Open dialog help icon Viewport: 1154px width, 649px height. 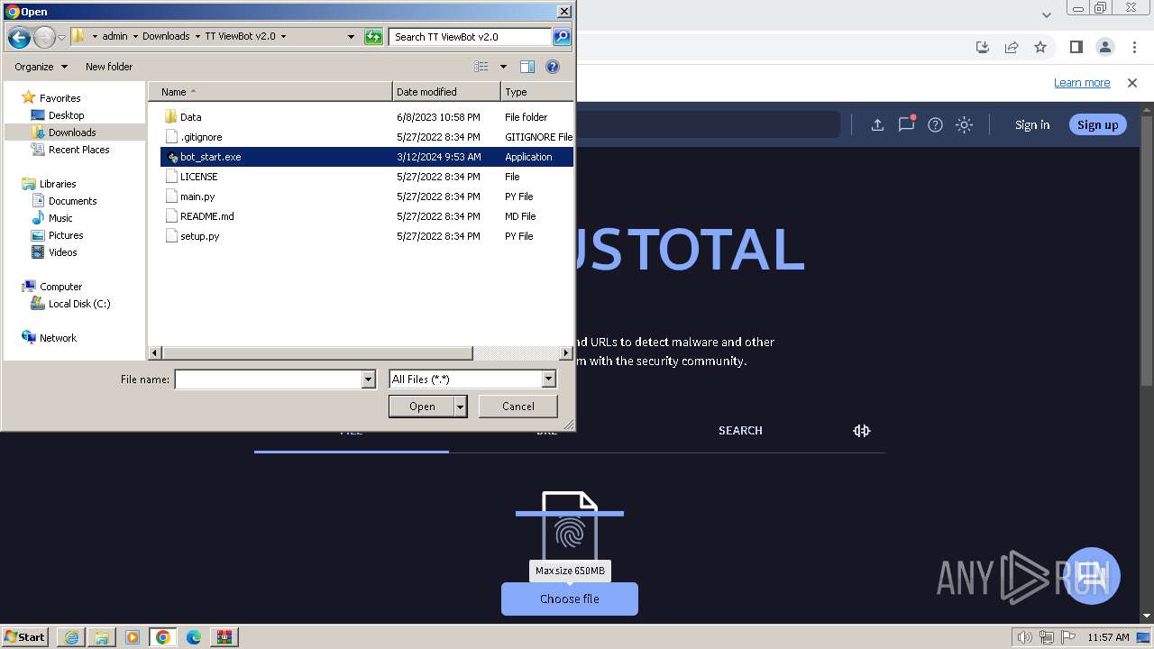click(553, 67)
